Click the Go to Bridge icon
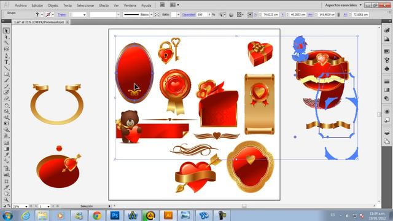Screen dimensions: 393x221 162,5
